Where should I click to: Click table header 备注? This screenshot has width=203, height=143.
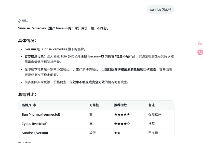(152, 105)
